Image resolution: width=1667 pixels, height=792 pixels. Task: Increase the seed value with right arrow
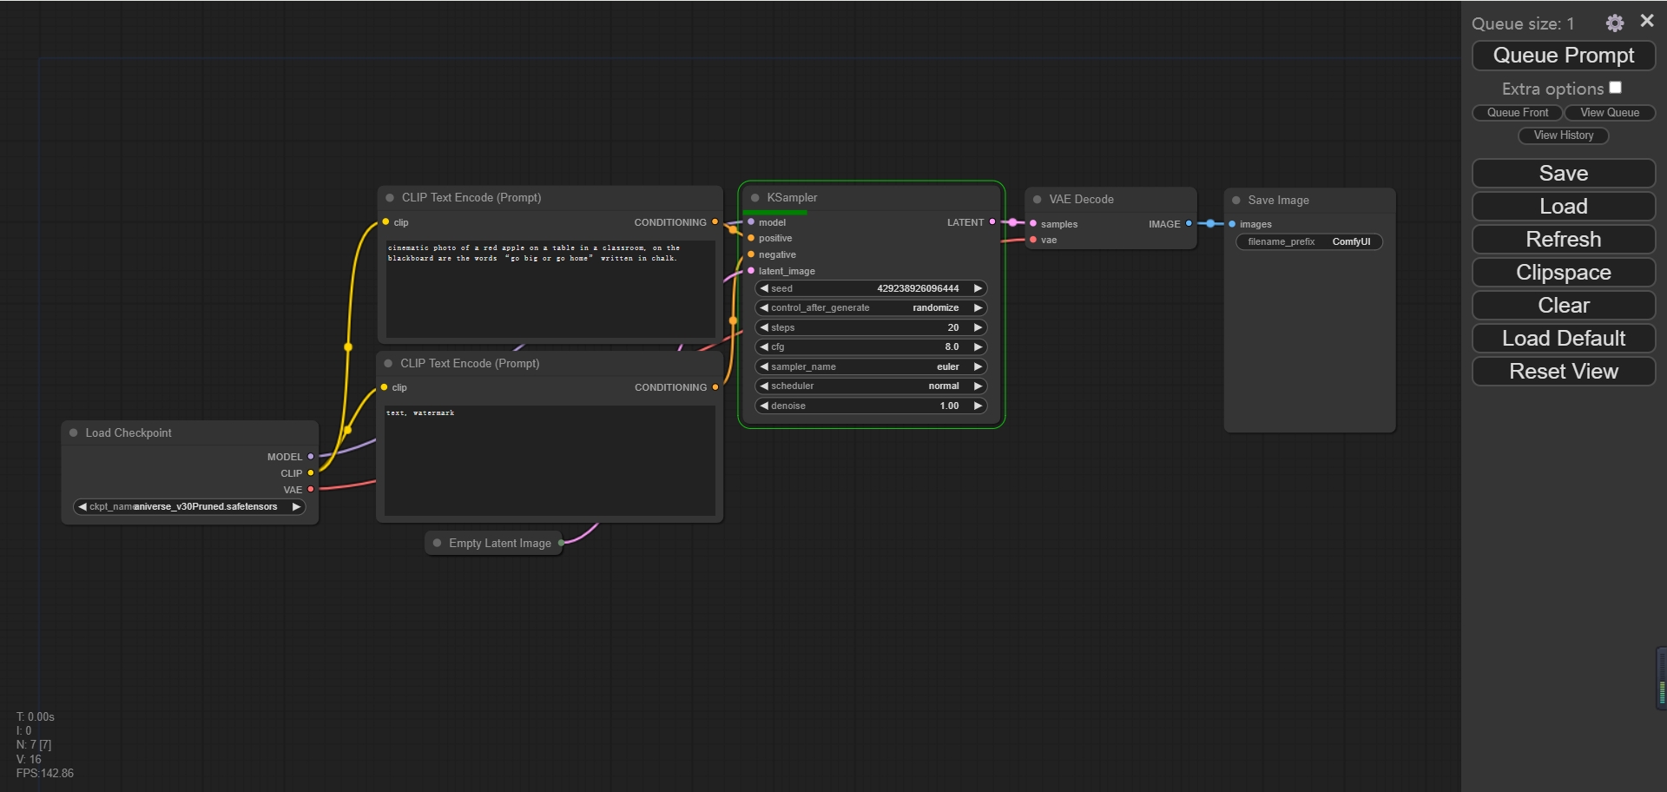pyautogui.click(x=978, y=288)
